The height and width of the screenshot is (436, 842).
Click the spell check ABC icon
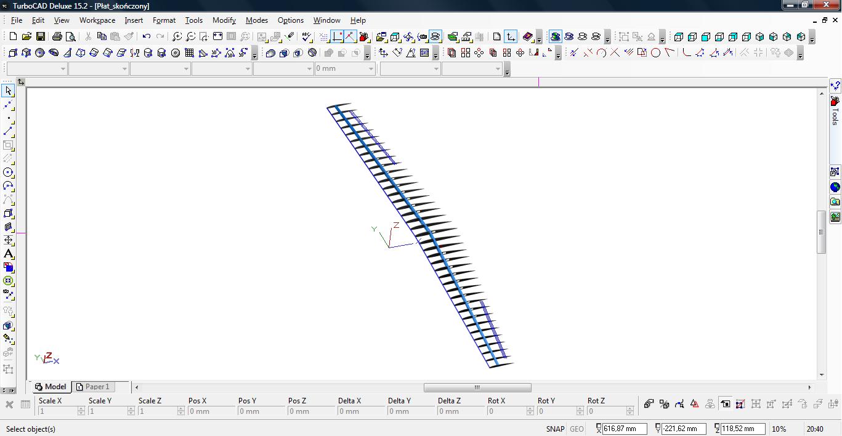tap(307, 37)
